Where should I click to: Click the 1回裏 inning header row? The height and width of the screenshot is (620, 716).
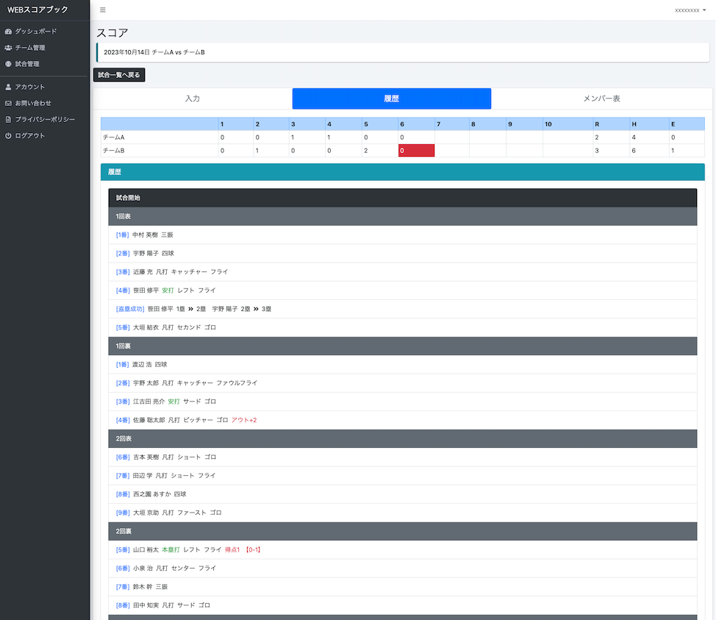click(402, 346)
